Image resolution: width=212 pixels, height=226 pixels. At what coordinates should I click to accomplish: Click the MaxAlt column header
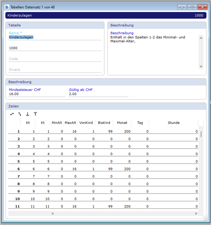(x=70, y=123)
